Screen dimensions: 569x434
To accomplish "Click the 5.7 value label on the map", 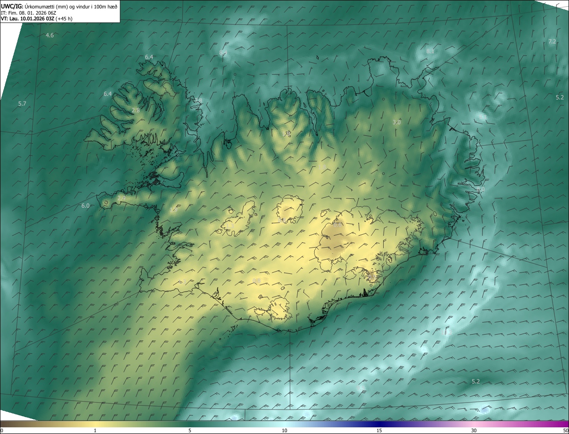I will click(x=22, y=103).
